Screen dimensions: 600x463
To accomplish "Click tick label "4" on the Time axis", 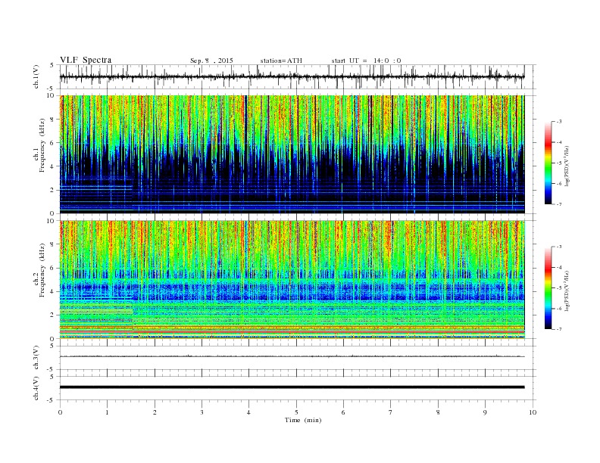I will click(248, 412).
